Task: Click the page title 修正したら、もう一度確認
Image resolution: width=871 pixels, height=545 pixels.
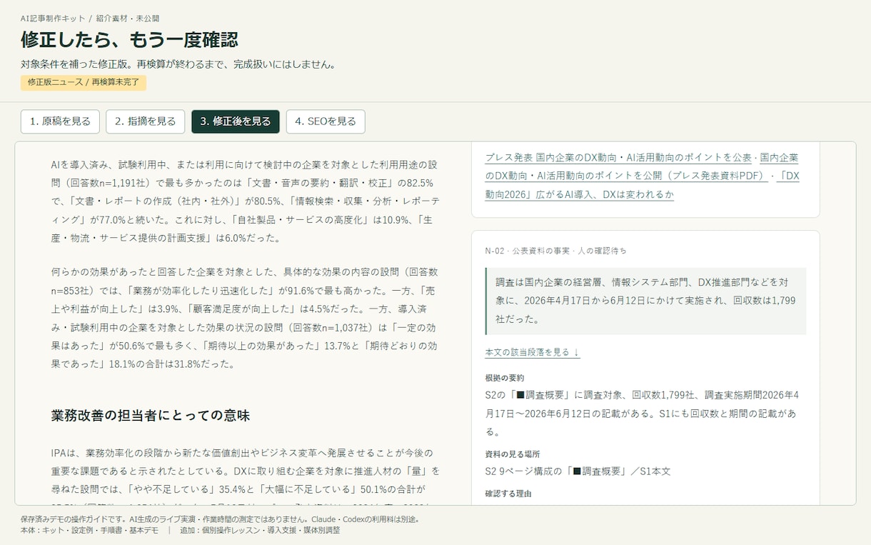Action: point(129,39)
